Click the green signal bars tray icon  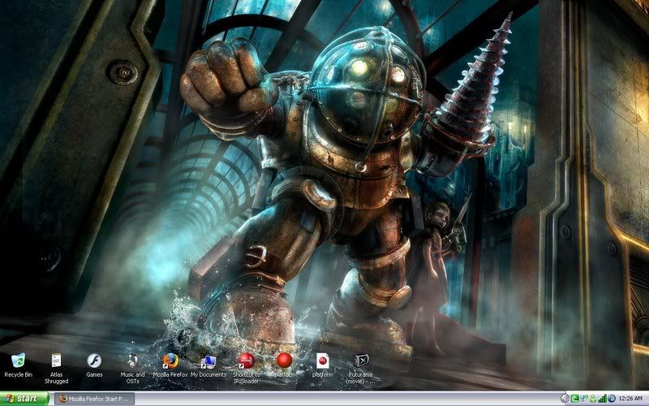(602, 399)
